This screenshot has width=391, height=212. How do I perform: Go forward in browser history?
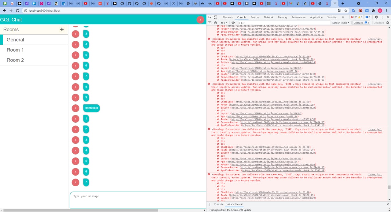tap(11, 10)
